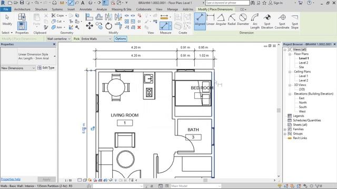
Task: Click the 1:50 view scale control
Action: pyautogui.click(x=68, y=181)
